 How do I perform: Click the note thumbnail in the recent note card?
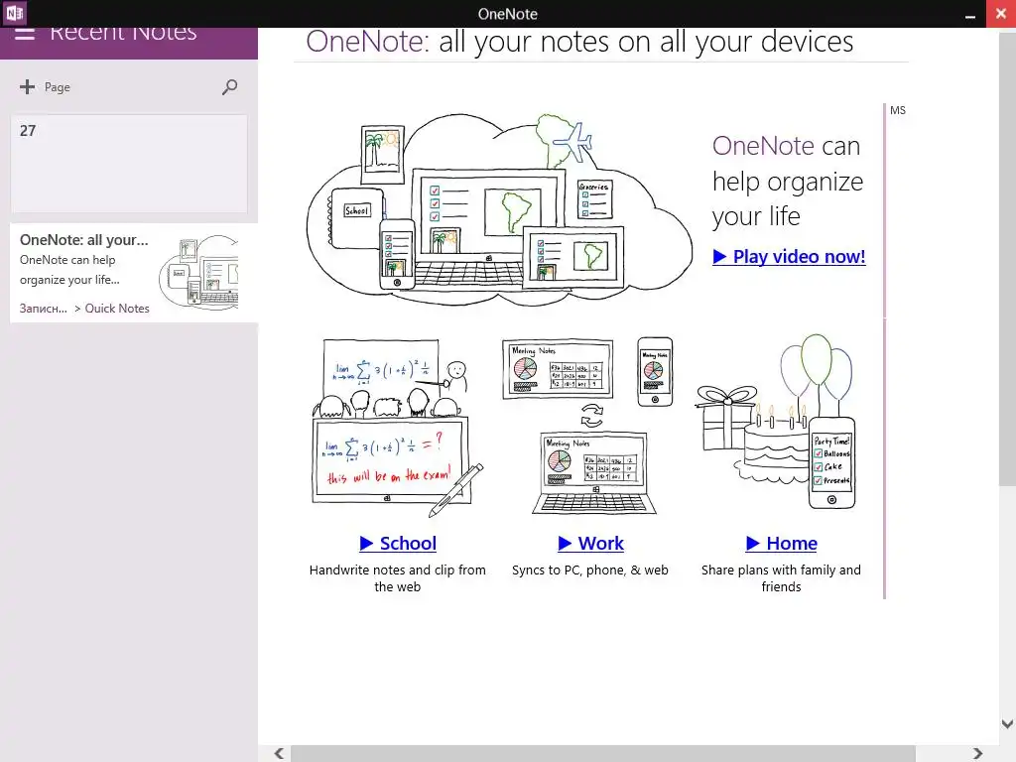click(198, 271)
